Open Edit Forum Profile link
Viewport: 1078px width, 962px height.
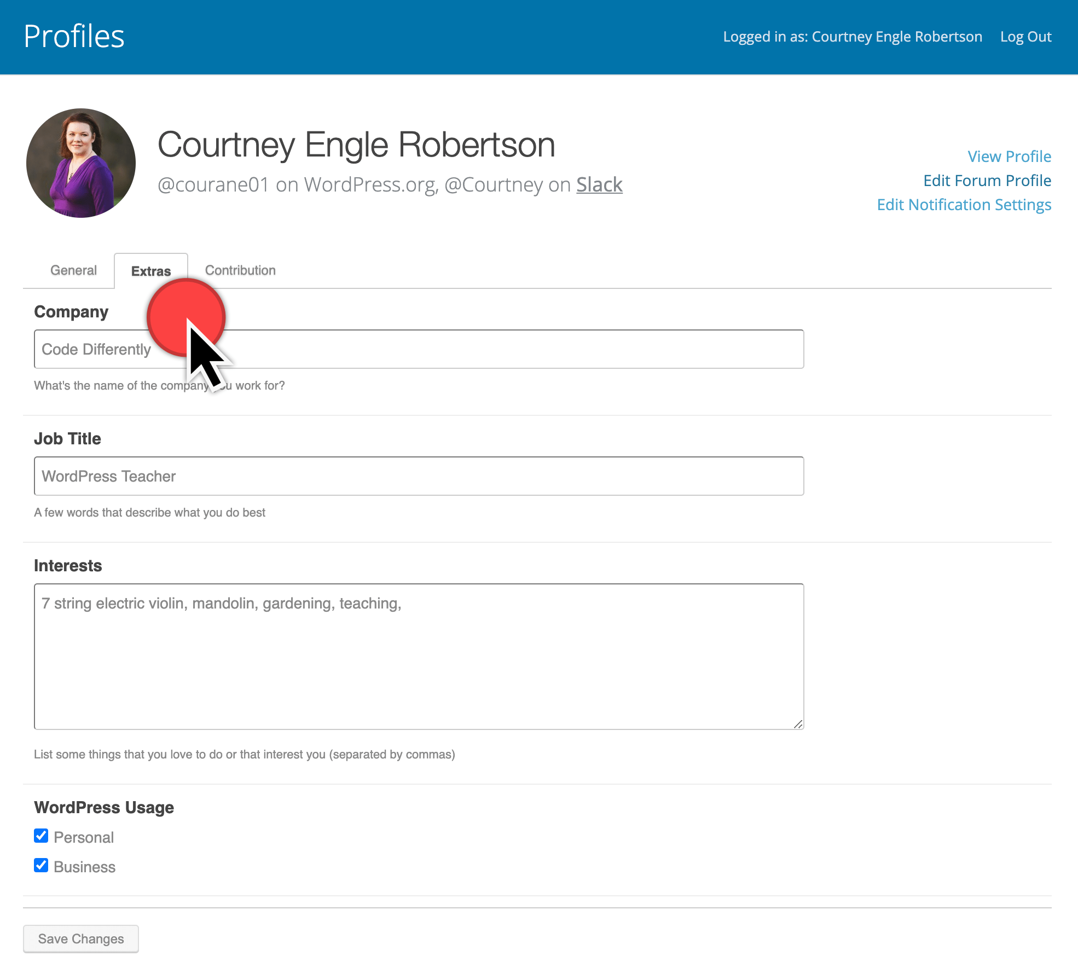pos(987,181)
